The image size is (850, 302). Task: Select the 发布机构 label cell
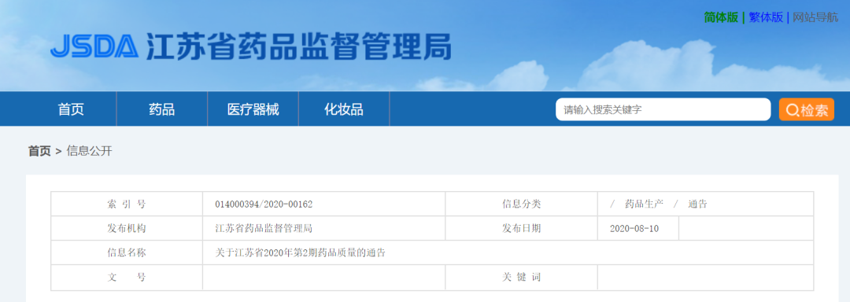click(x=127, y=228)
